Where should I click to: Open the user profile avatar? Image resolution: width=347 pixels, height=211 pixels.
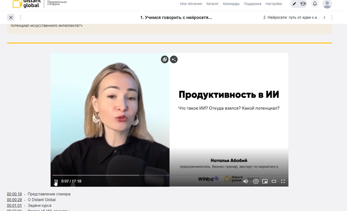point(327,4)
